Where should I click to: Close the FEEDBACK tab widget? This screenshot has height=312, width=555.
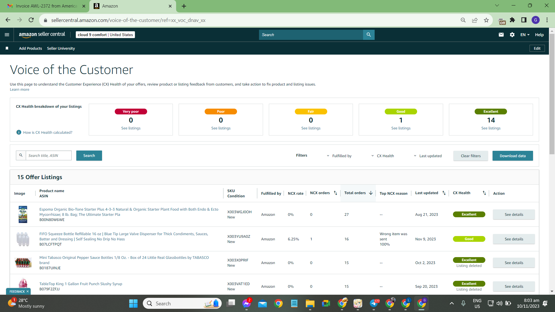[27, 291]
